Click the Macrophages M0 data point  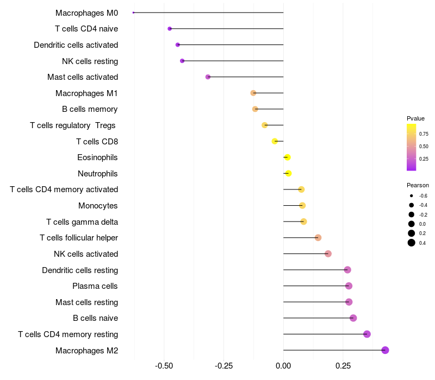click(x=133, y=12)
